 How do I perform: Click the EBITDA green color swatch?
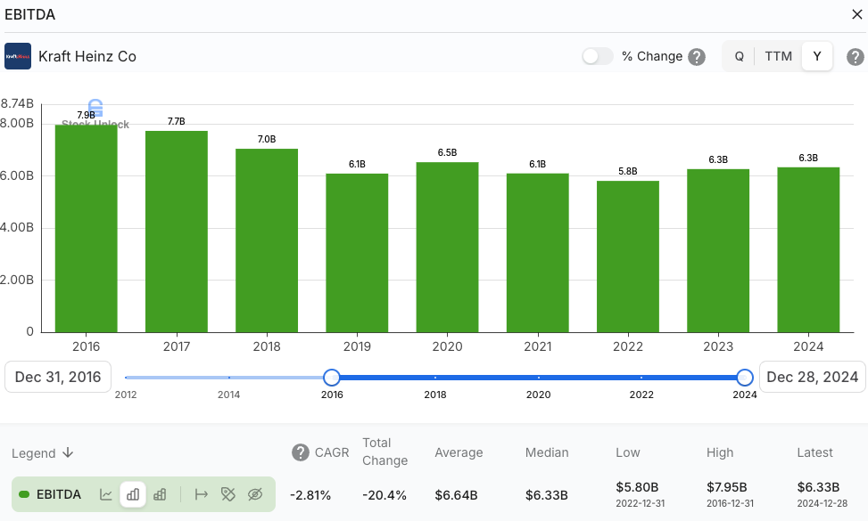(24, 494)
